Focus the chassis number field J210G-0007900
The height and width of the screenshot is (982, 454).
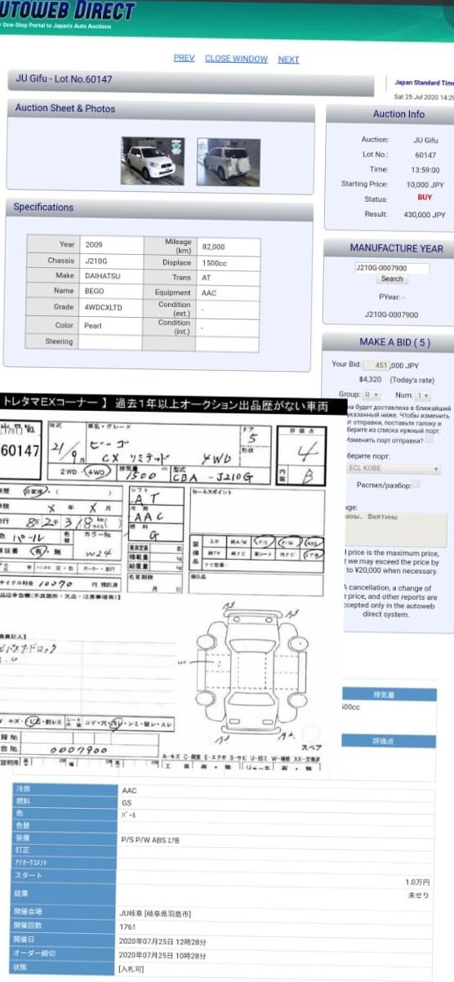tap(392, 268)
